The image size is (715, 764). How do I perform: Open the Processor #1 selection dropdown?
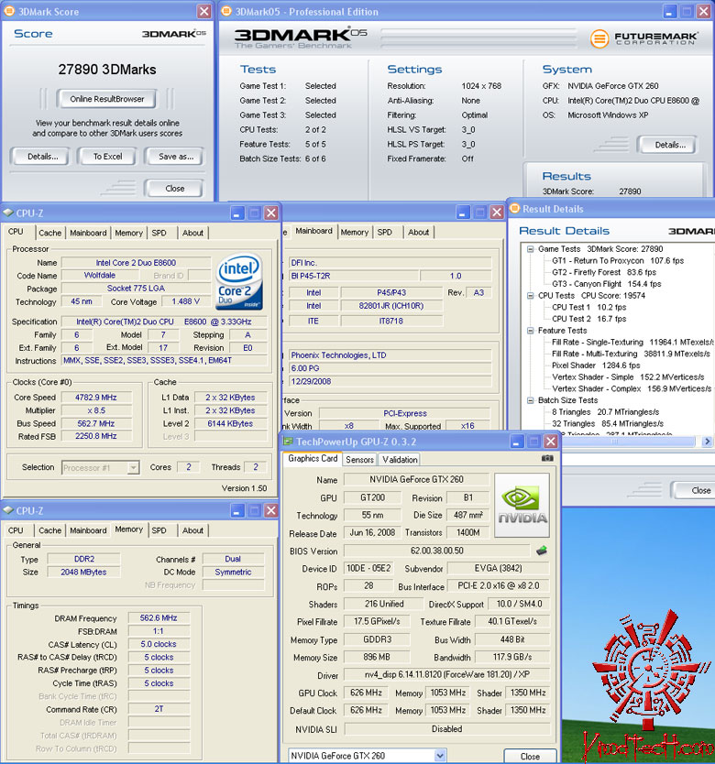133,468
